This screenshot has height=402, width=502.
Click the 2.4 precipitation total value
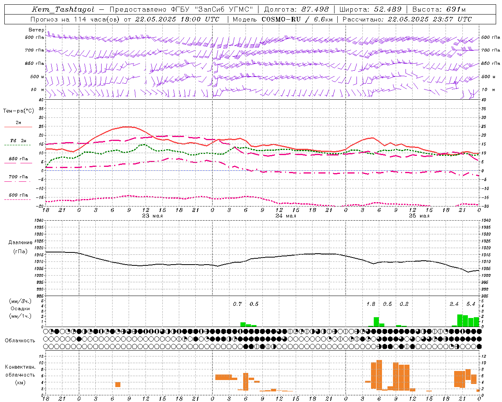pos(454,304)
